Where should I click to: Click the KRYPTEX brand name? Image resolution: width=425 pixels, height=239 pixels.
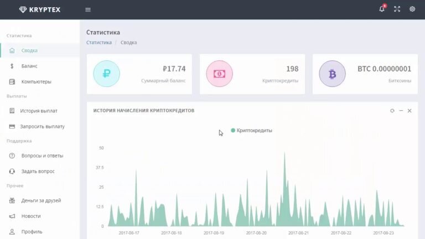(x=45, y=10)
